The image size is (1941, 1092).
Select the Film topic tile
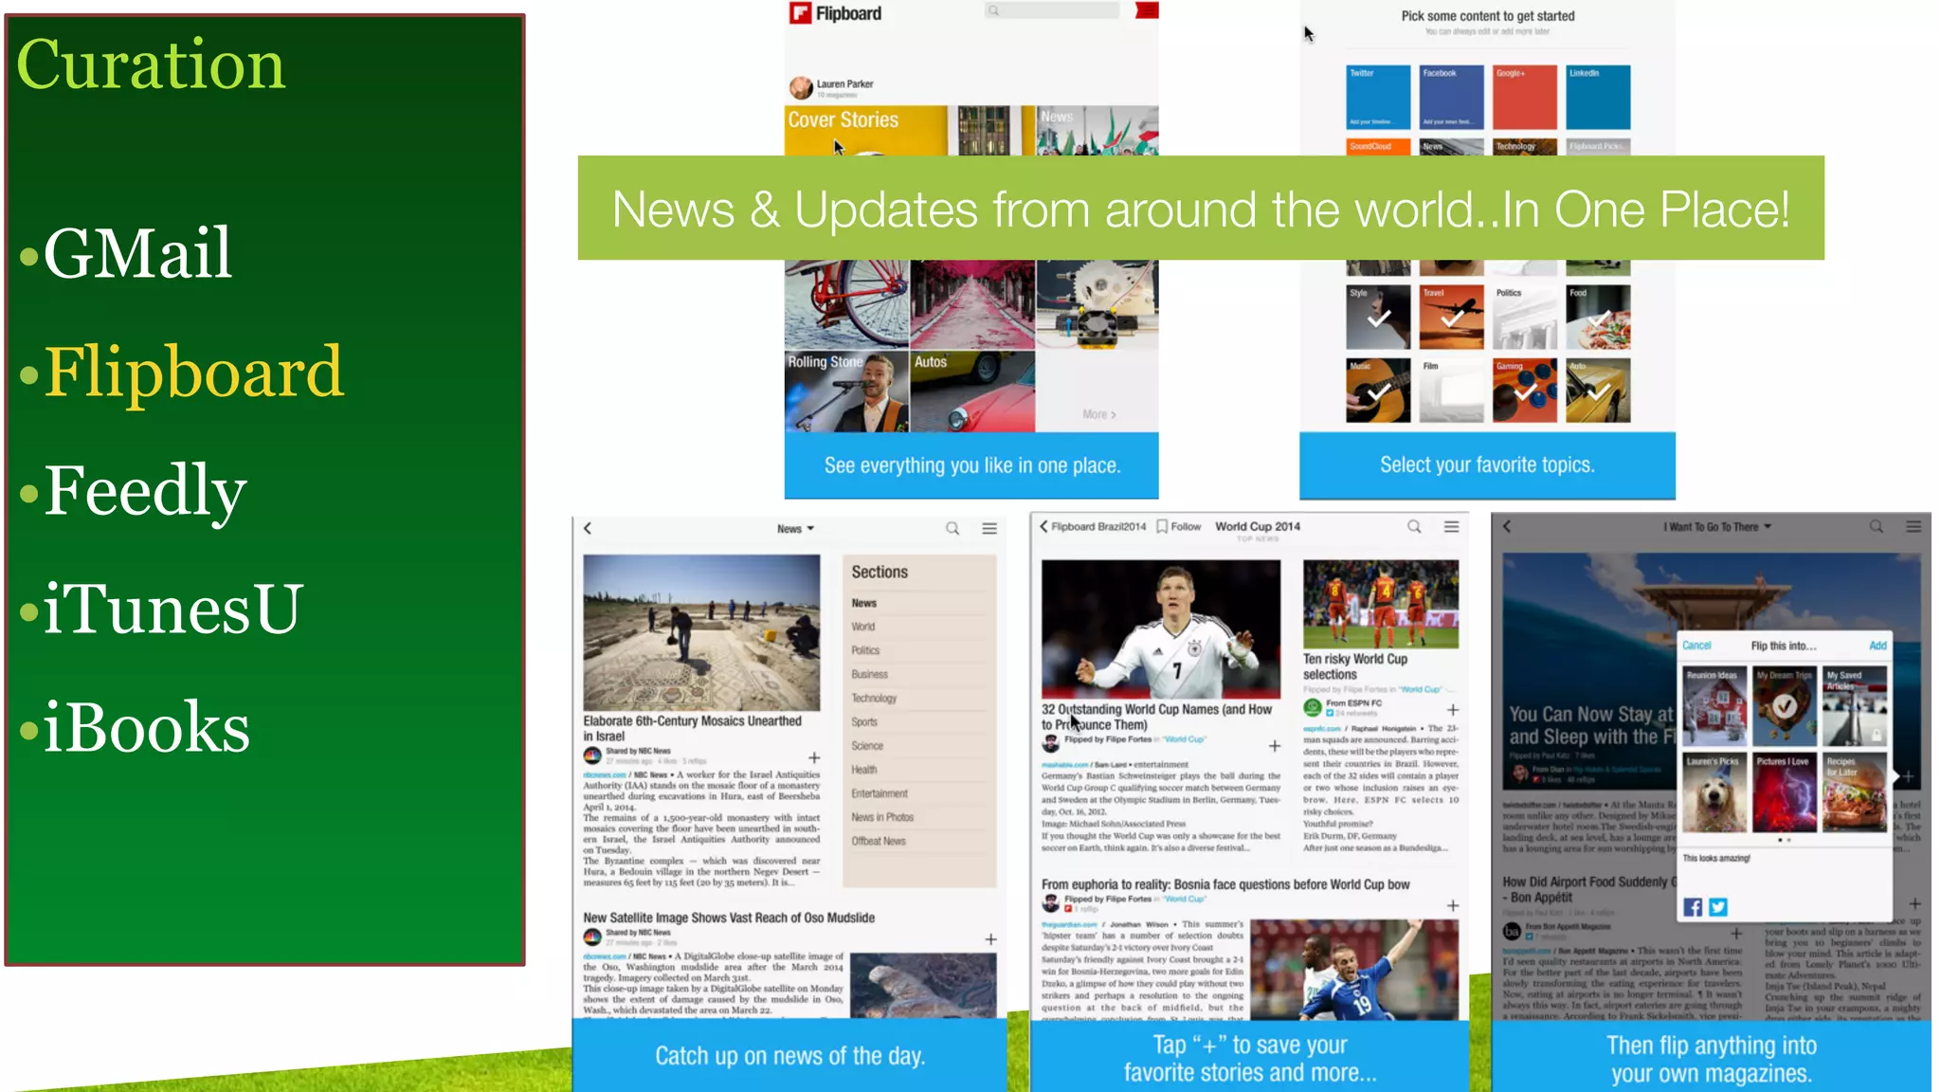pyautogui.click(x=1451, y=390)
